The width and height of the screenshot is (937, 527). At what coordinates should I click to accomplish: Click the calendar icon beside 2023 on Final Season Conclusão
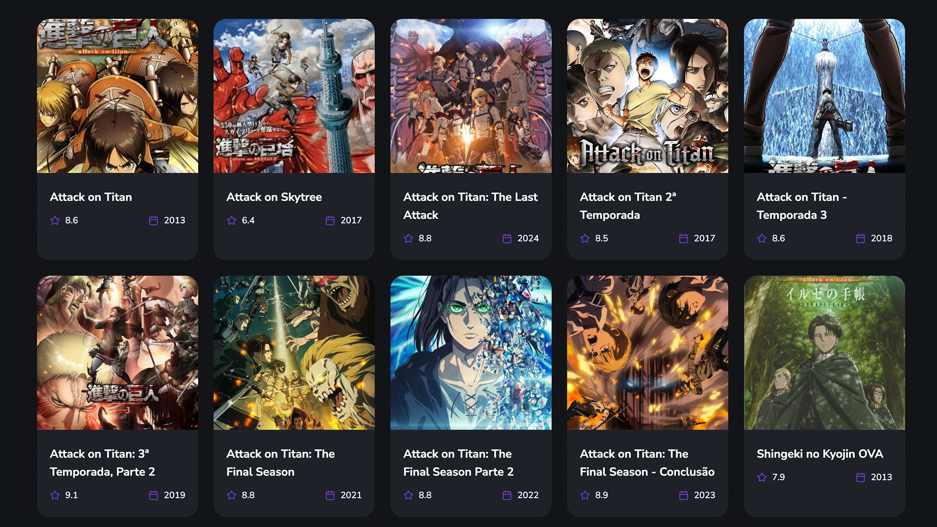[684, 495]
